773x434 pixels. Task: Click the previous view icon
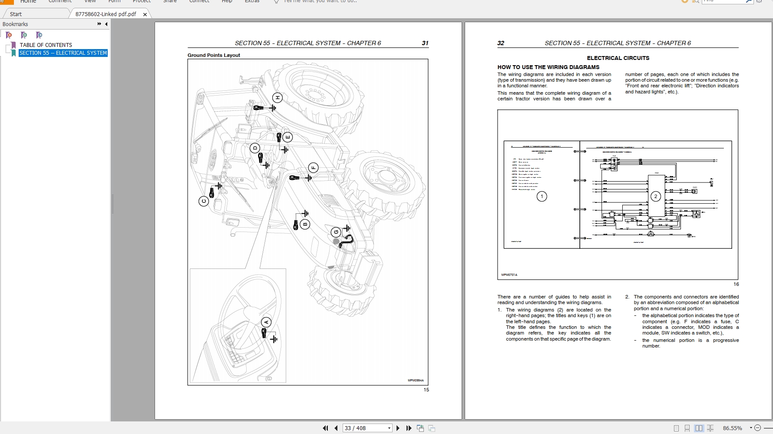(420, 428)
